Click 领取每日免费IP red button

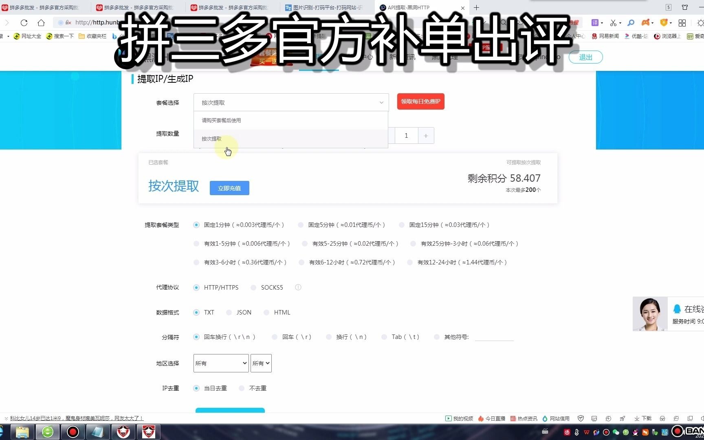click(421, 101)
